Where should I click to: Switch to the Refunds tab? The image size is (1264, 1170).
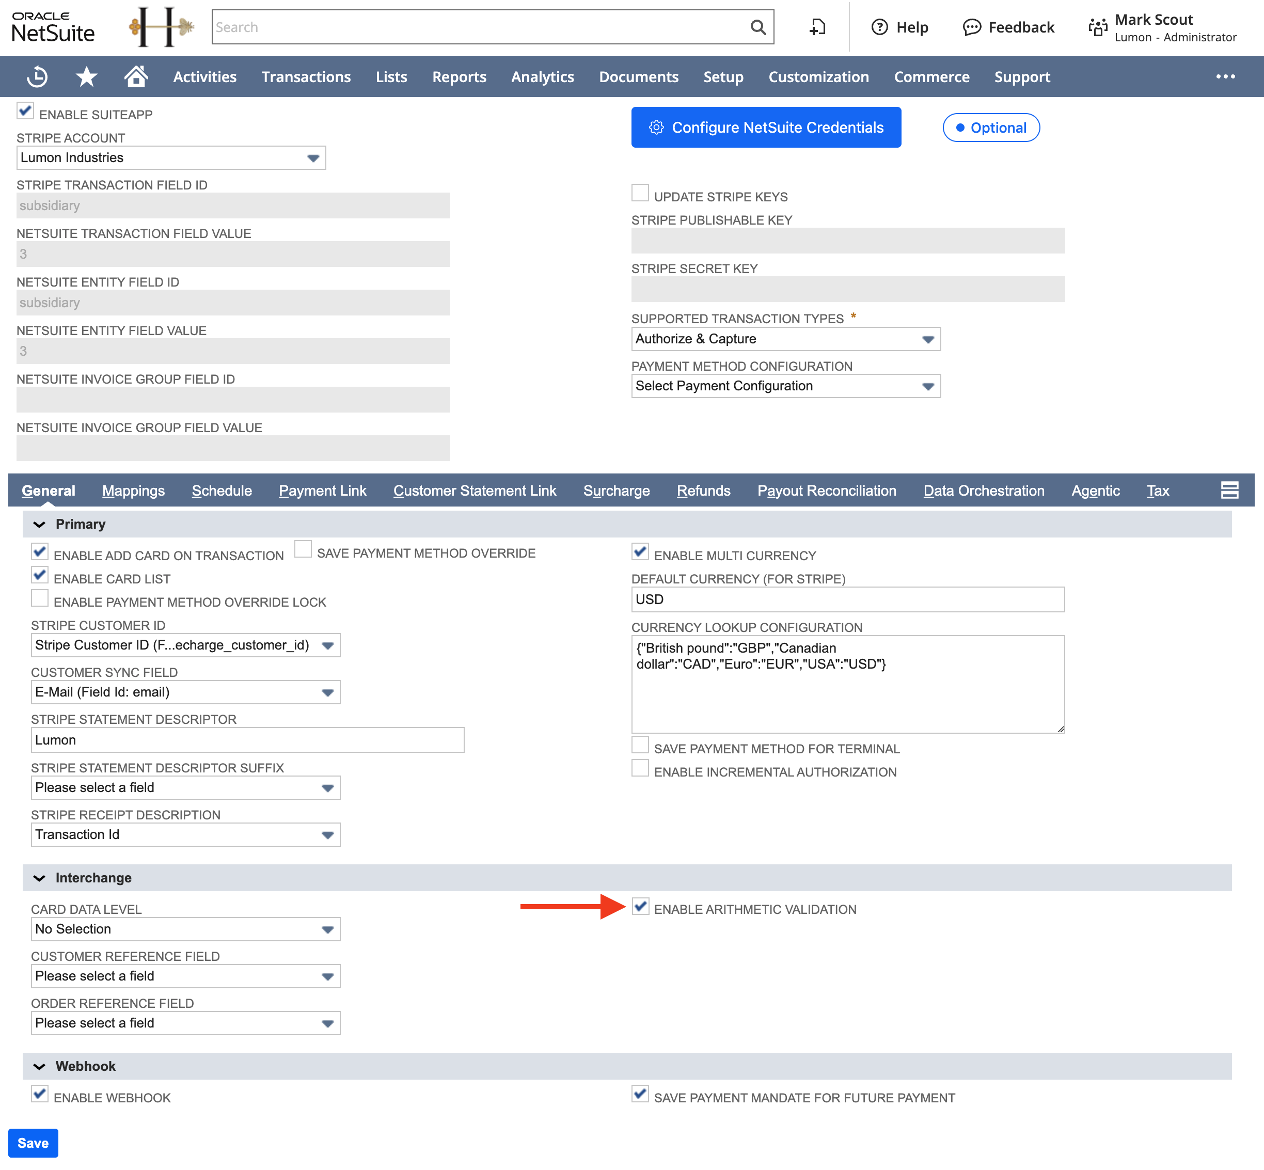click(704, 491)
